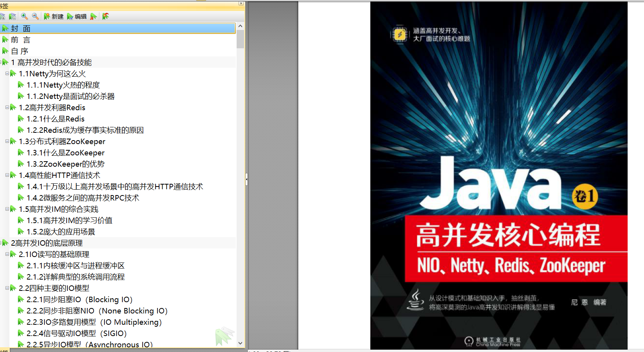The height and width of the screenshot is (352, 644).
Task: Open 2.1.2详解典型的系统调用流程
Action: point(76,277)
